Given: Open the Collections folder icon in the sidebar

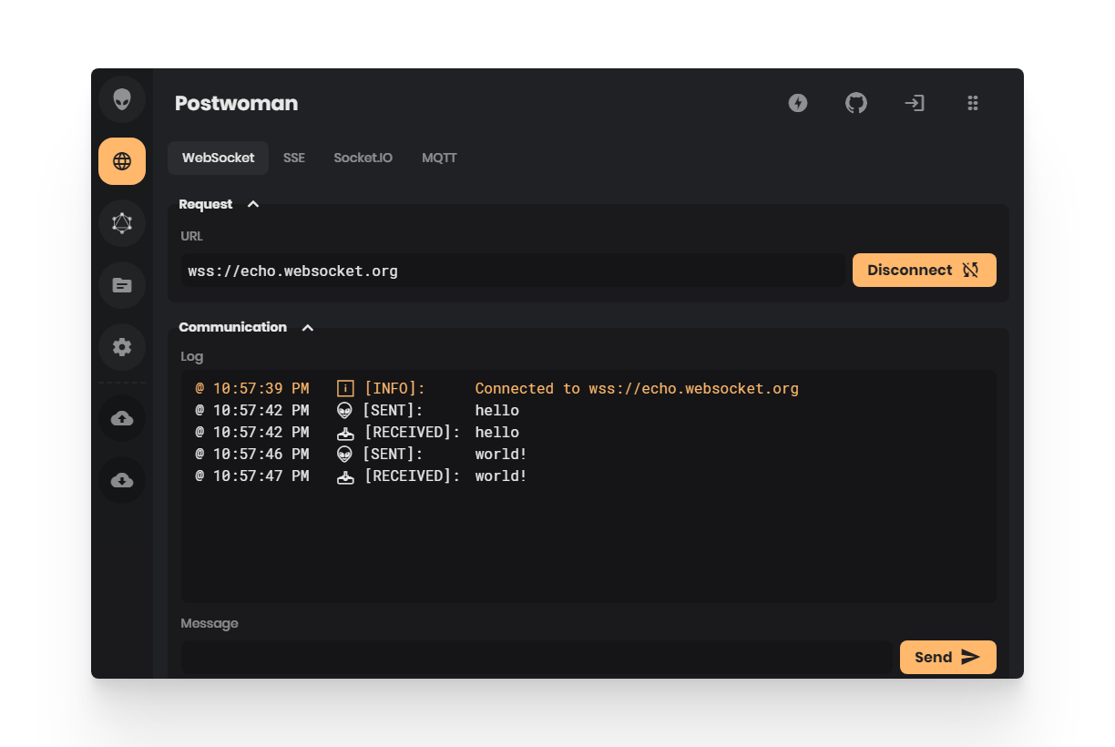Looking at the screenshot, I should click(121, 285).
